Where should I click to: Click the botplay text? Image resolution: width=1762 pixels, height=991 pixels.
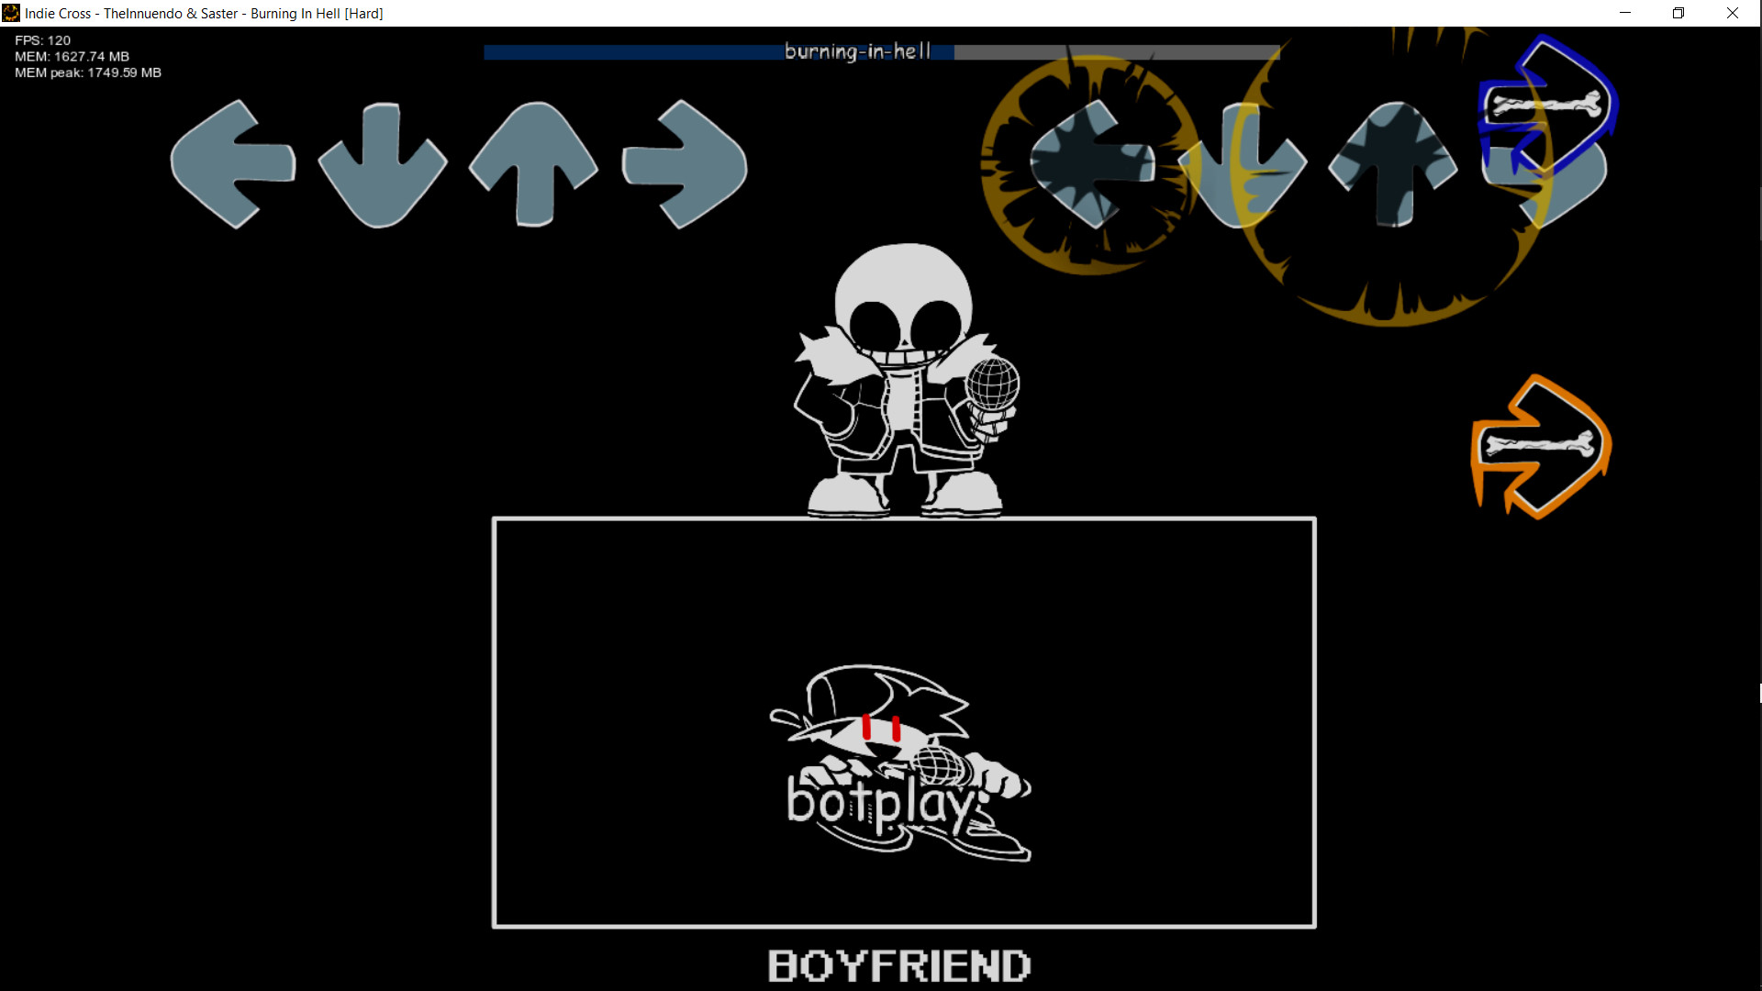tap(883, 802)
